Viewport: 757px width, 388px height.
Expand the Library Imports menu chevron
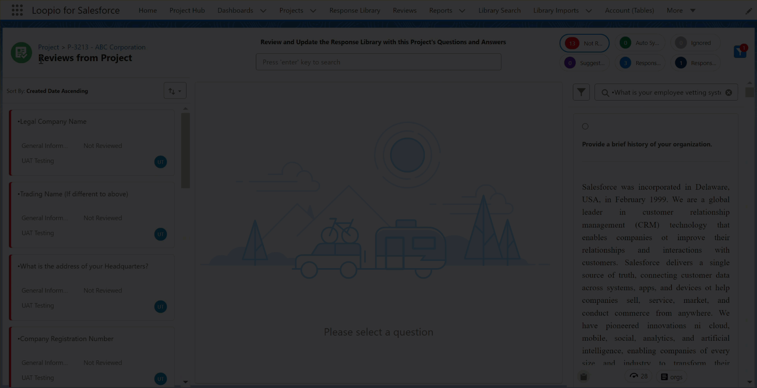(x=589, y=11)
